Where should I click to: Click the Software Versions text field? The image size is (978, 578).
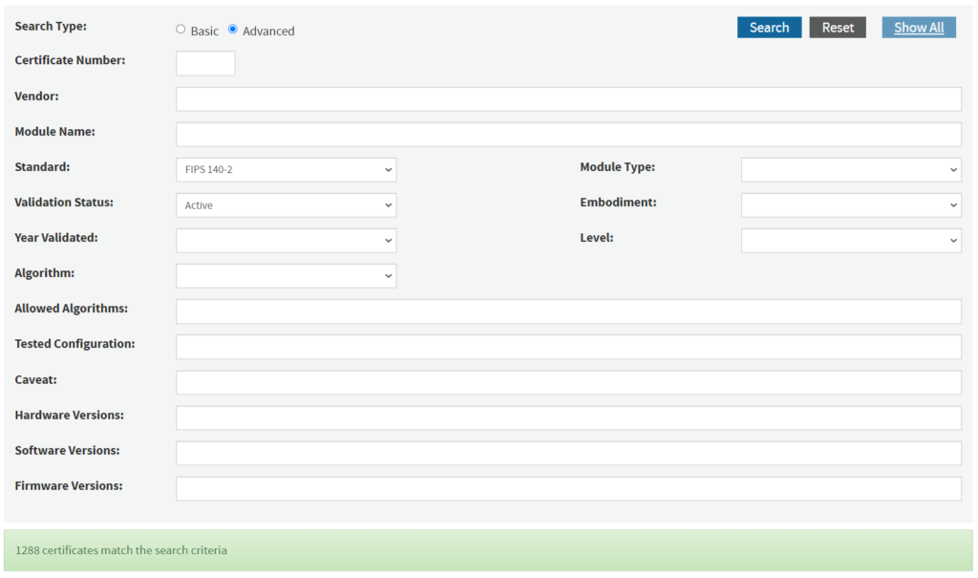click(568, 453)
